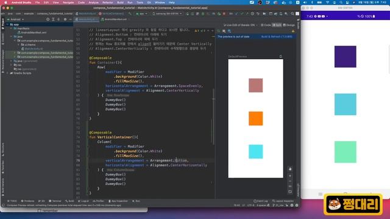The width and height of the screenshot is (390, 219).
Task: Open the File menu
Action: [x=37, y=2]
